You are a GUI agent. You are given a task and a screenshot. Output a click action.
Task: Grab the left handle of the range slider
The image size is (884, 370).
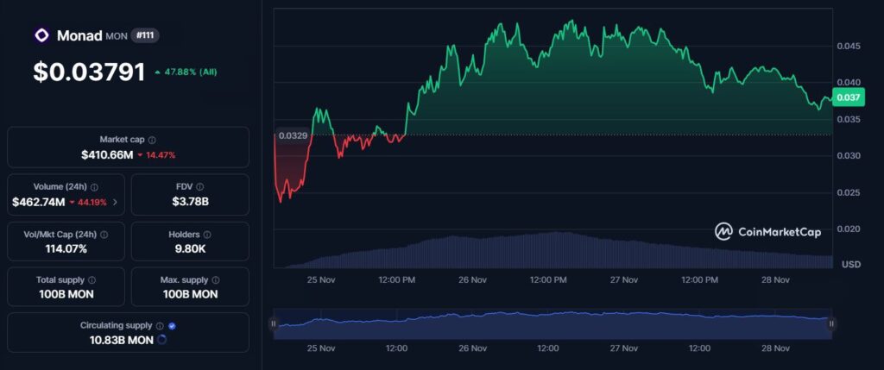pyautogui.click(x=274, y=324)
